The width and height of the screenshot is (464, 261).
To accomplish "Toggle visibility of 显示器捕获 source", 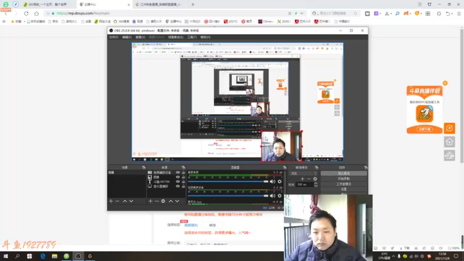I will coord(178,186).
